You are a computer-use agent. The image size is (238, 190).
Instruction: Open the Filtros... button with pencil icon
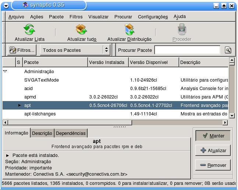(22, 50)
